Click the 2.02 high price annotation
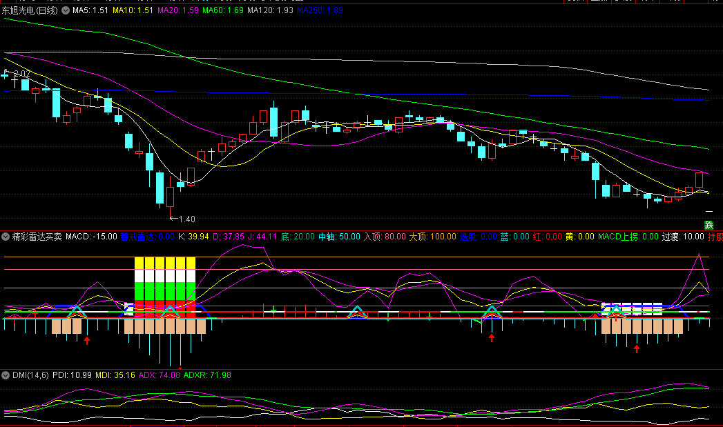Image resolution: width=723 pixels, height=427 pixels. 22,74
